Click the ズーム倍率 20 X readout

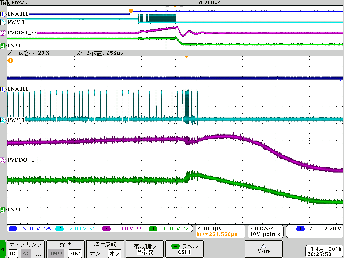(28, 53)
